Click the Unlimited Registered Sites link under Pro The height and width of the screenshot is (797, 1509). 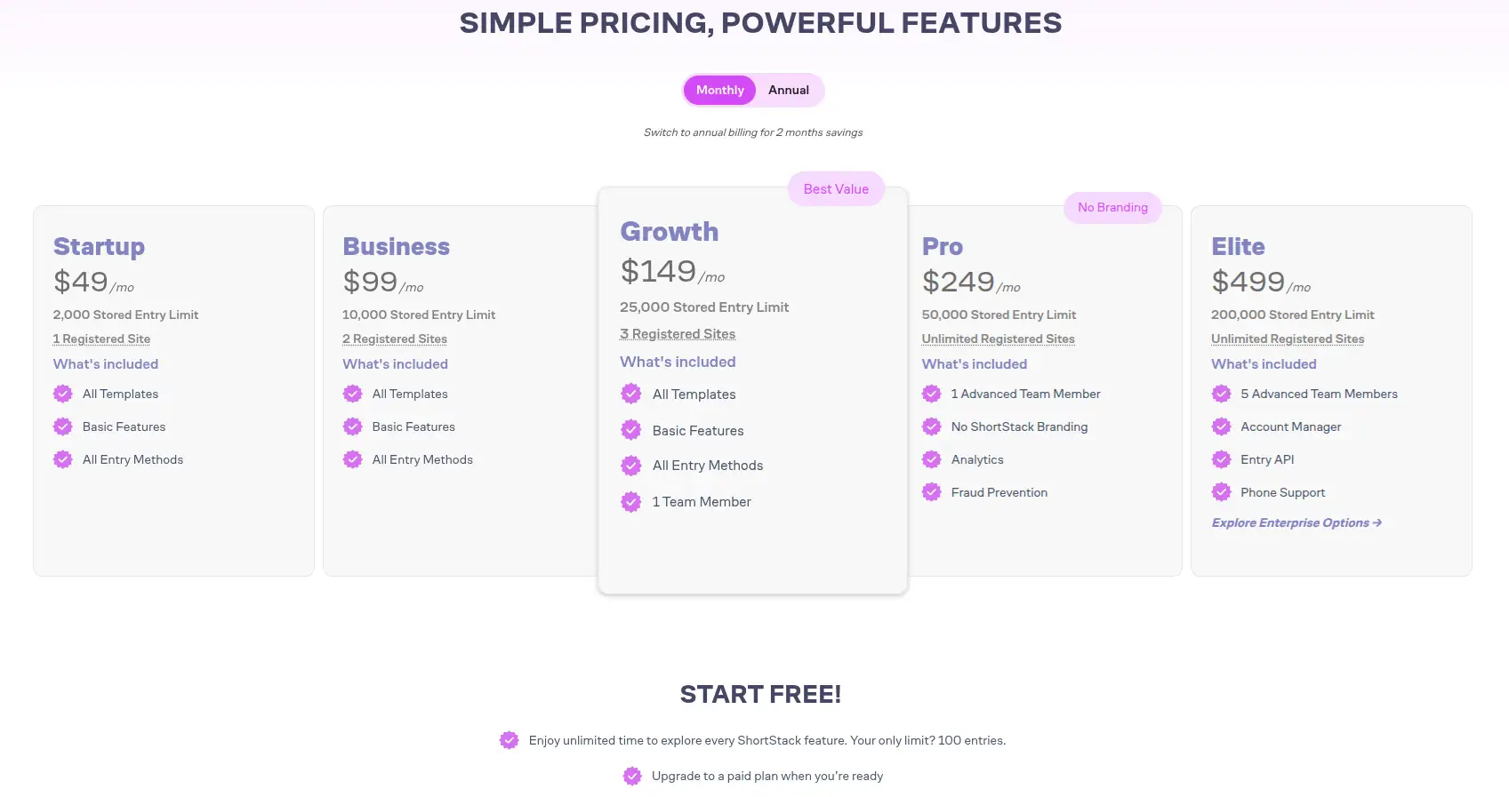point(997,339)
